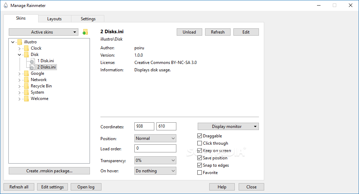Toggle Snap to edges checkbox
This screenshot has width=359, height=194.
[199, 165]
